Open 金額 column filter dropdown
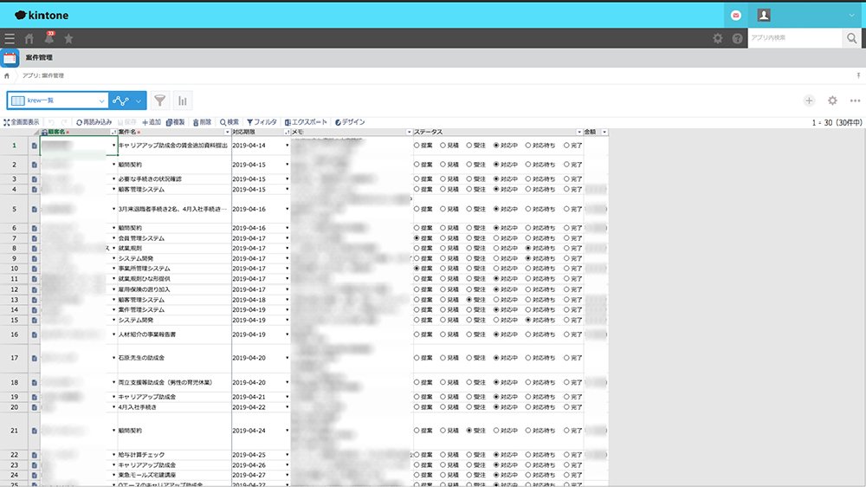The image size is (866, 487). click(604, 132)
